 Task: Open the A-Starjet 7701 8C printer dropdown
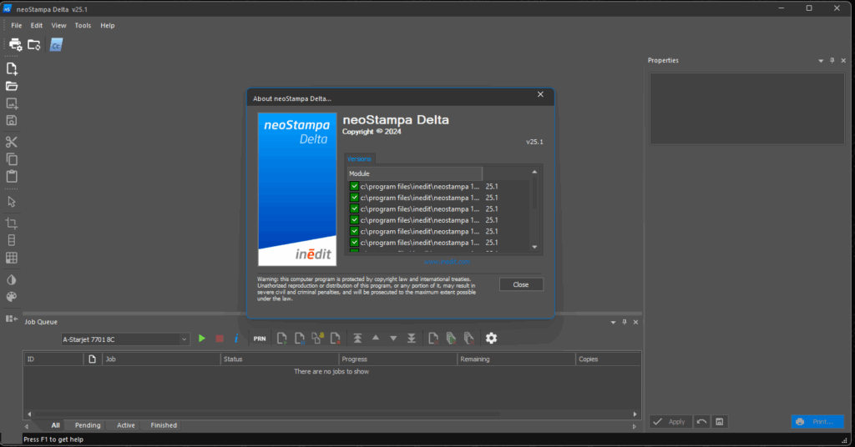[x=125, y=339]
